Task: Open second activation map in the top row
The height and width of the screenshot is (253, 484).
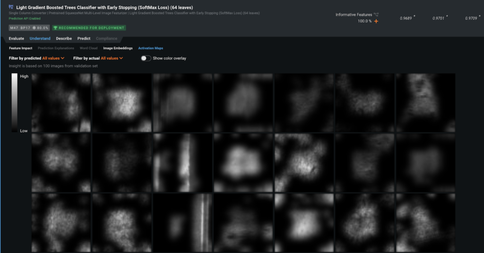Action: 122,103
